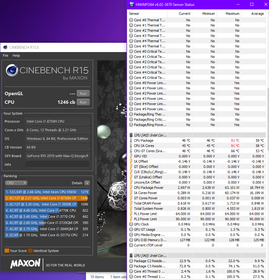Image resolution: width=269 pixels, height=280 pixels.
Task: Click the Core #0 Thermal Throttling icon
Action: pyautogui.click(x=131, y=20)
